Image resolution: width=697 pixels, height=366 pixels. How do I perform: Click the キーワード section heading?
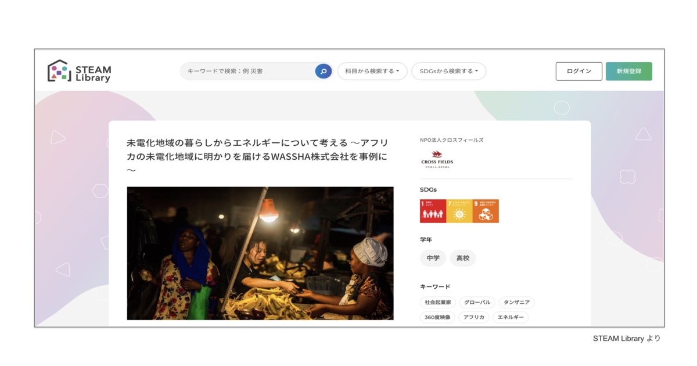pos(435,287)
